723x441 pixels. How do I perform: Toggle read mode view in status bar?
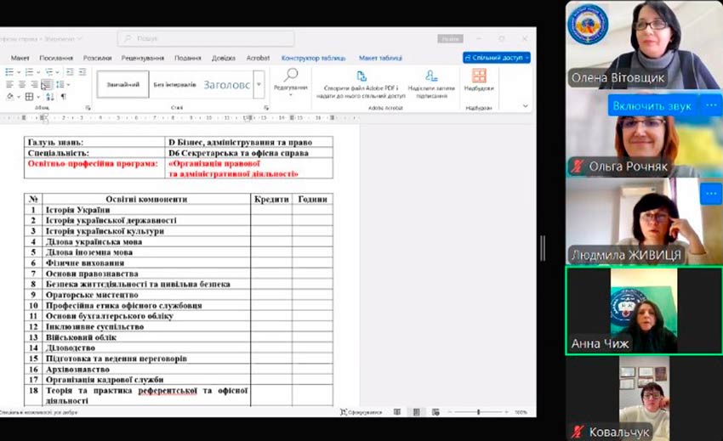(x=396, y=412)
